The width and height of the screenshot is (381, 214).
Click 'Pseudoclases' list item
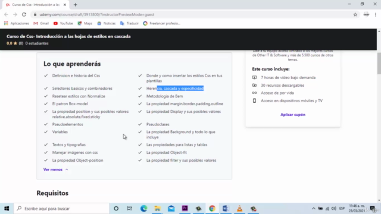[x=158, y=124]
